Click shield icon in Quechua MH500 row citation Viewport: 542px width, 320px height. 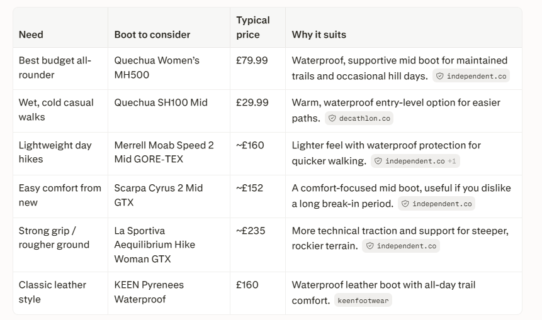(439, 76)
